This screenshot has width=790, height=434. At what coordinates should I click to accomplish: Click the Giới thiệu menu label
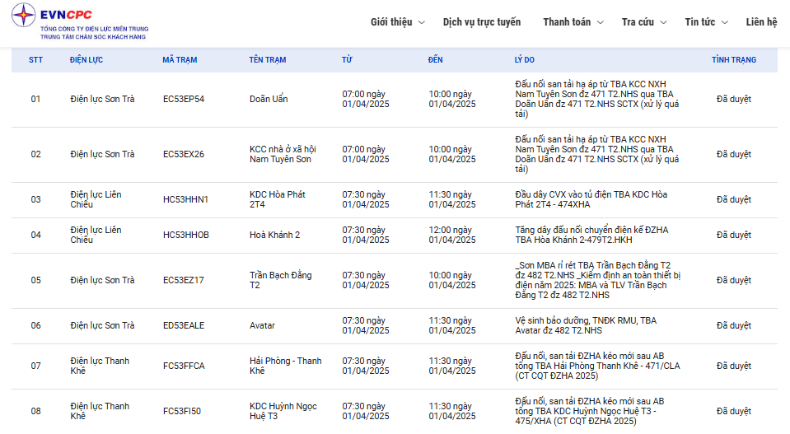[x=390, y=22]
